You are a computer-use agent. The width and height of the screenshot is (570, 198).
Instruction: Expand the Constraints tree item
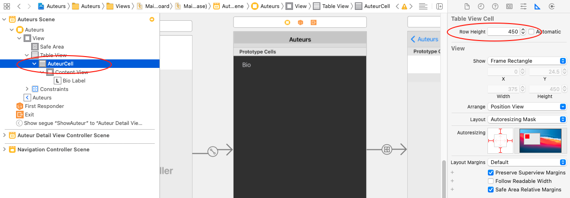(x=27, y=89)
